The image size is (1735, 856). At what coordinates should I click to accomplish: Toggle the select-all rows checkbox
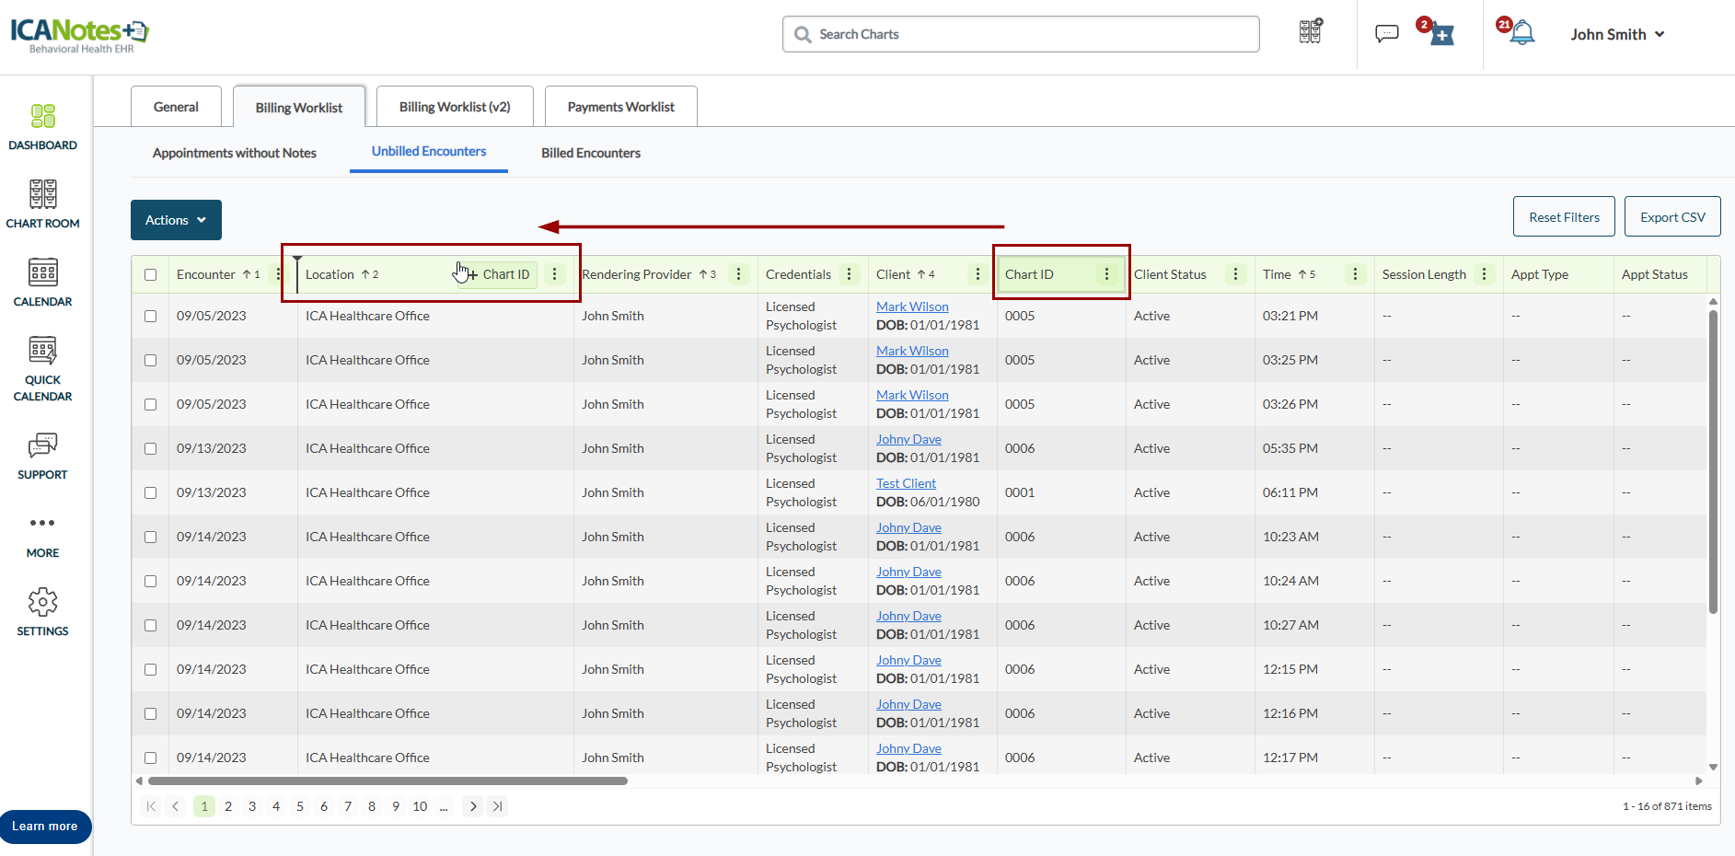coord(151,274)
